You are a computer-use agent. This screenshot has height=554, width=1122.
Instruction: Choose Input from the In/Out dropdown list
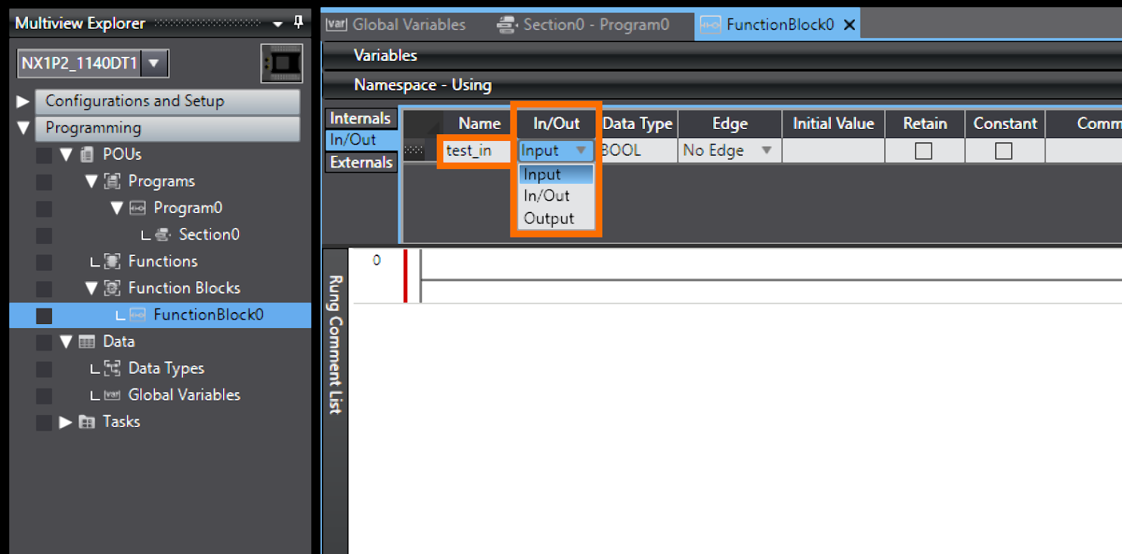(x=556, y=175)
